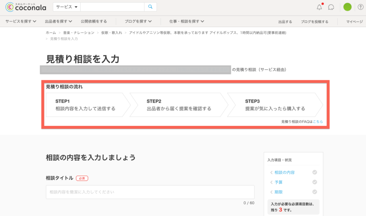Focus the 相談タイトル input field
The image size is (366, 216).
point(150,192)
